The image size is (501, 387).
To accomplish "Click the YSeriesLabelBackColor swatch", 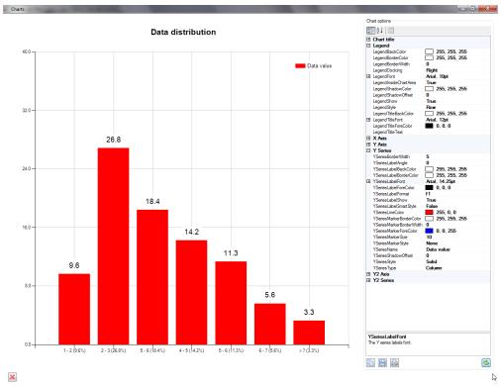I will click(429, 169).
